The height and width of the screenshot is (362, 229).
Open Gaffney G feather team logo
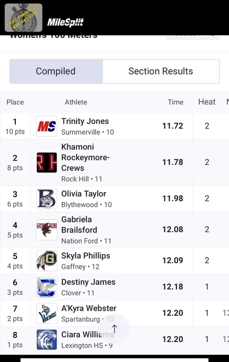pyautogui.click(x=47, y=261)
